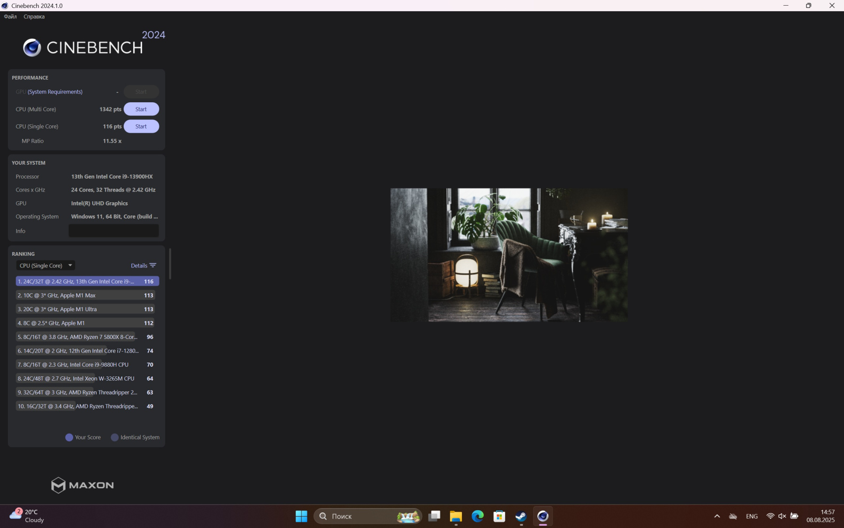The image size is (844, 528).
Task: Open the Details filter icon
Action: click(x=153, y=266)
